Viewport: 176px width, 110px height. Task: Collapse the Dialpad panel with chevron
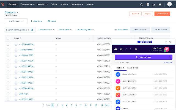pyautogui.click(x=166, y=42)
